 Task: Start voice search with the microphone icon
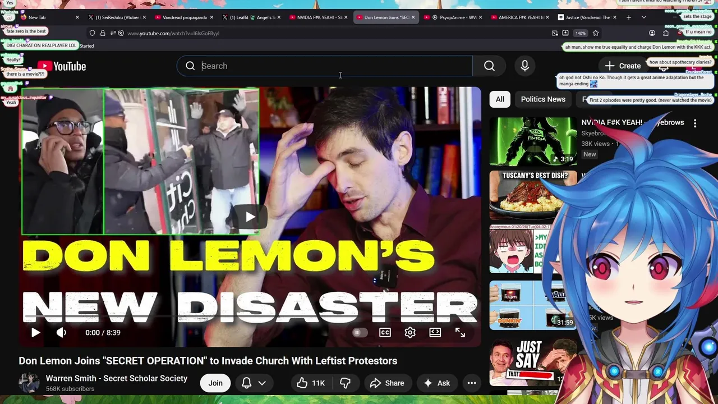point(524,66)
